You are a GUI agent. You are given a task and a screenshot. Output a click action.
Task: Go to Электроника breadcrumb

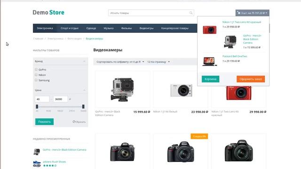pos(55,38)
